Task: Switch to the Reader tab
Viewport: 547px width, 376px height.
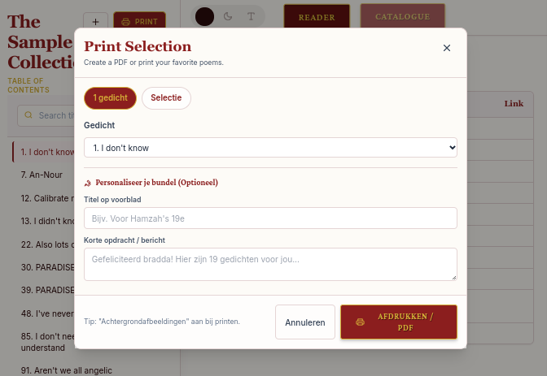Action: click(317, 17)
